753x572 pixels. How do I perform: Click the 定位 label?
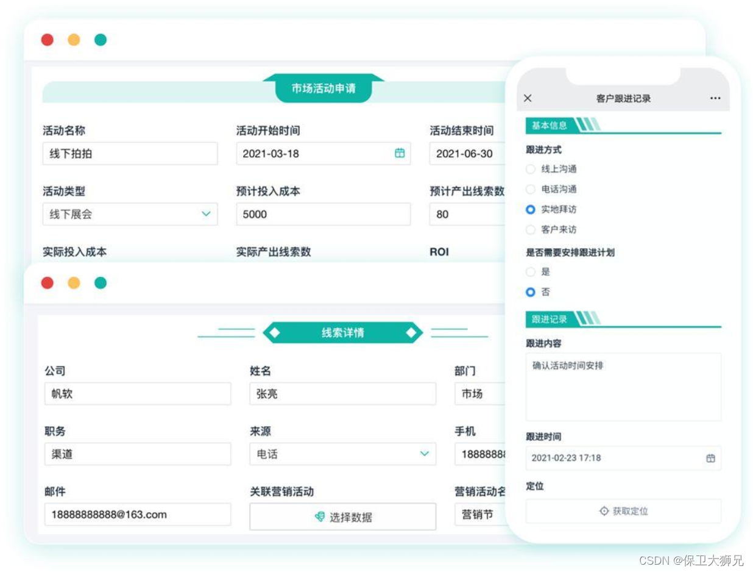pyautogui.click(x=535, y=486)
